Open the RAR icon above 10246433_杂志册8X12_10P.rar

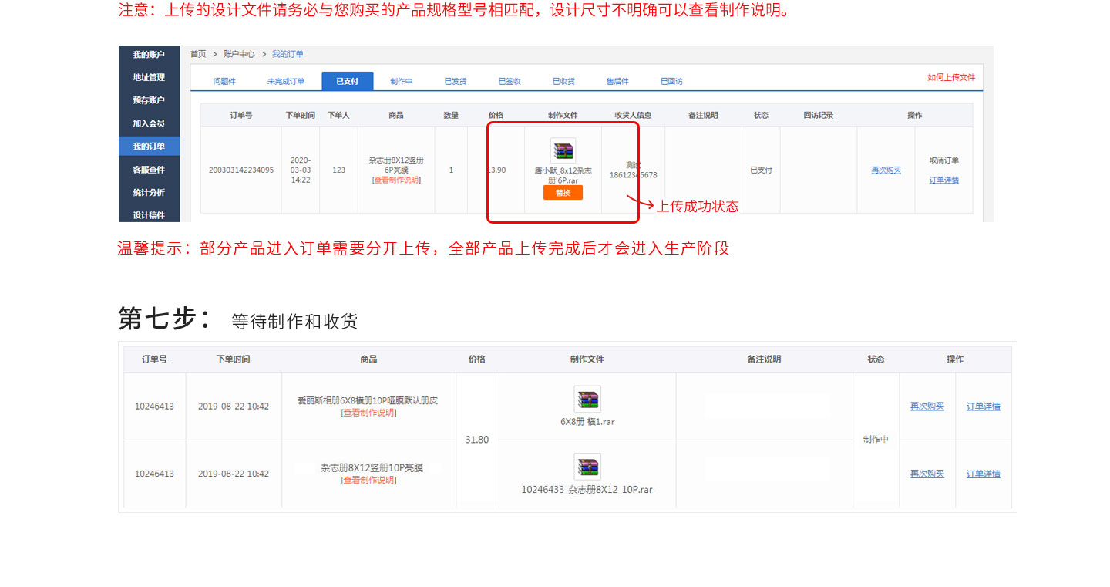click(587, 467)
